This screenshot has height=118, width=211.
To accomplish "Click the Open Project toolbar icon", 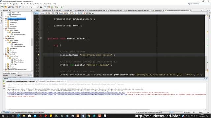I will [x=9, y=7].
